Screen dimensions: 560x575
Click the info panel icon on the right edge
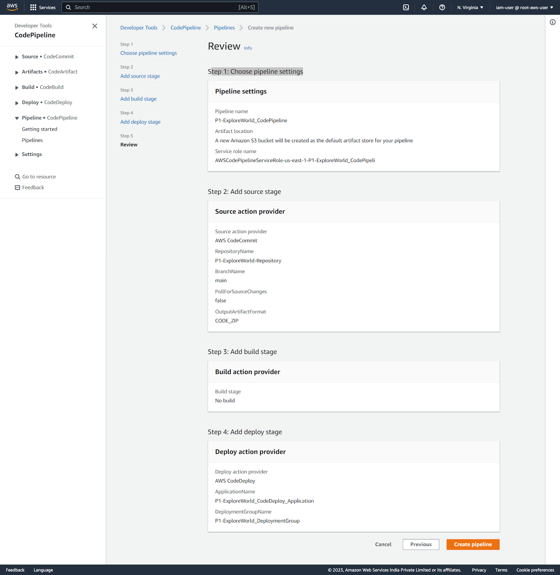point(553,22)
